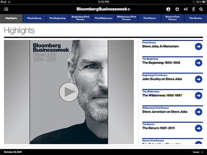Viewport: 207px width, 155px height.
Task: Open The Beginning: 1955-1985 headline
Action: (161, 63)
